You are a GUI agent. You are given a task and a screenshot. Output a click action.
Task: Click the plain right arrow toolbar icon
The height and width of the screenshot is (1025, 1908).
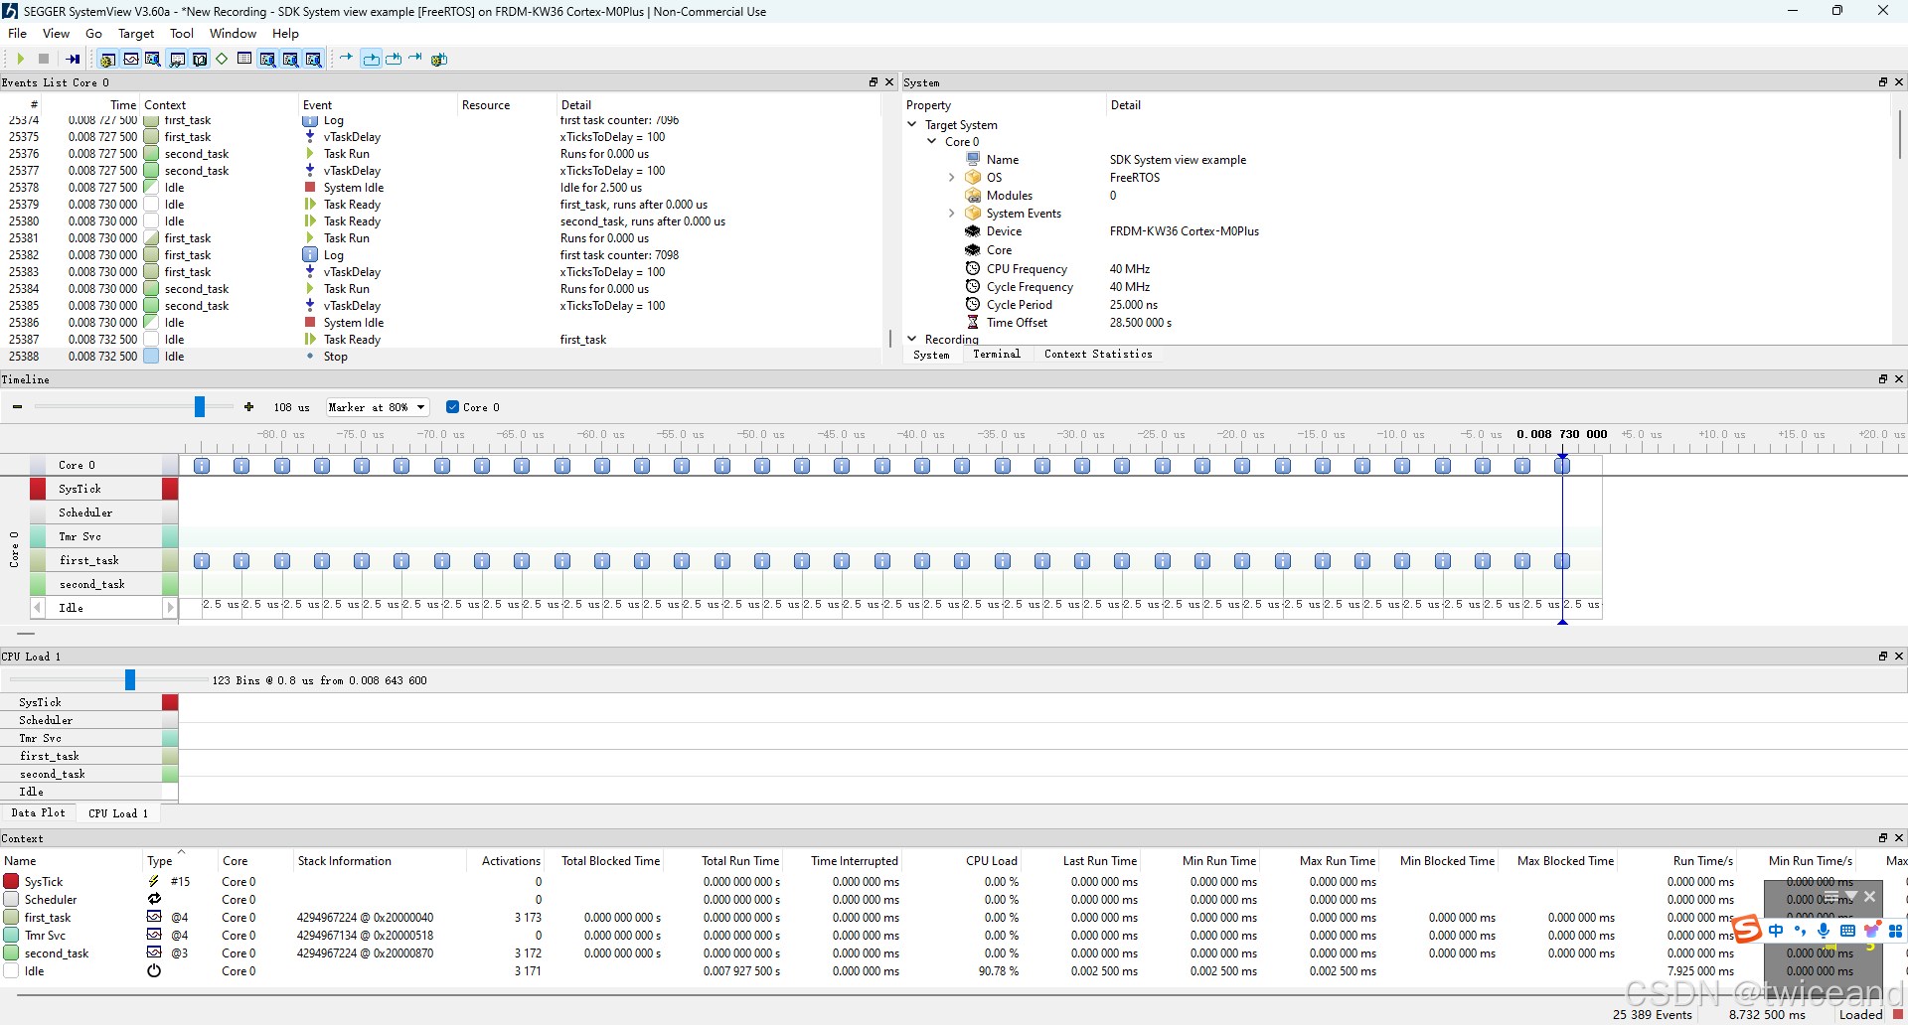tap(346, 58)
